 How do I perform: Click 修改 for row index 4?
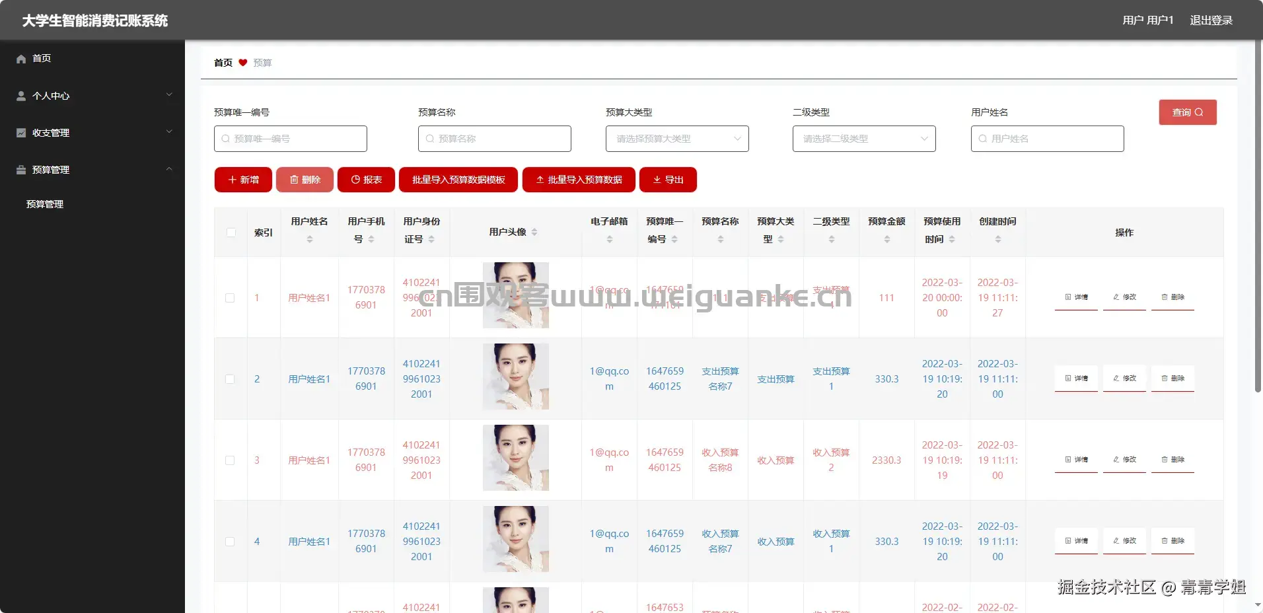click(1124, 541)
